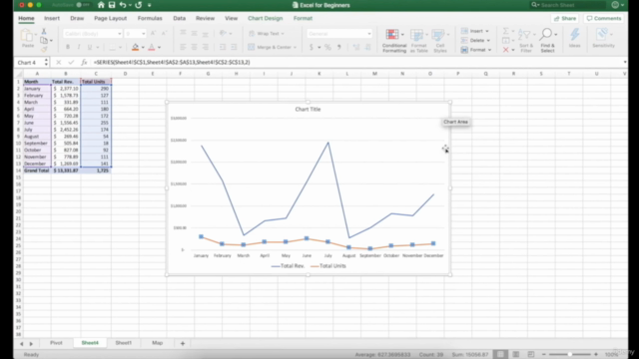Open the Format cells dropdown
Image resolution: width=639 pixels, height=359 pixels.
[476, 50]
